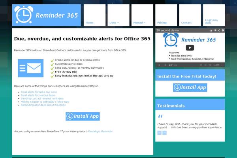Play the 30 second demo video

pos(190,48)
